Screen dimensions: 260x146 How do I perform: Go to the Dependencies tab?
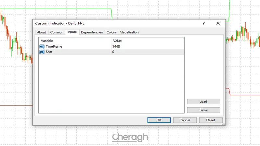92,32
